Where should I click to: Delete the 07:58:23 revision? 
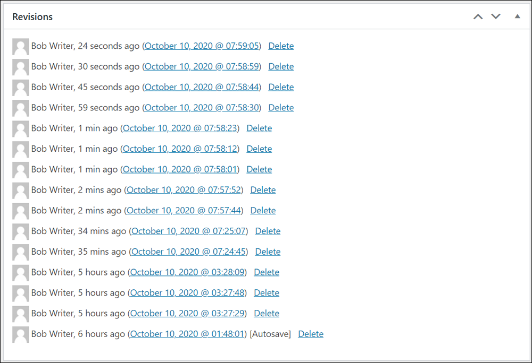click(x=259, y=128)
